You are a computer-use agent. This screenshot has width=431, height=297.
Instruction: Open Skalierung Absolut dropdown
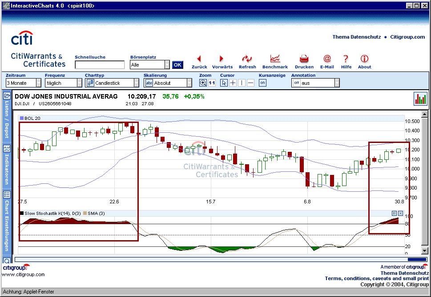tap(168, 83)
